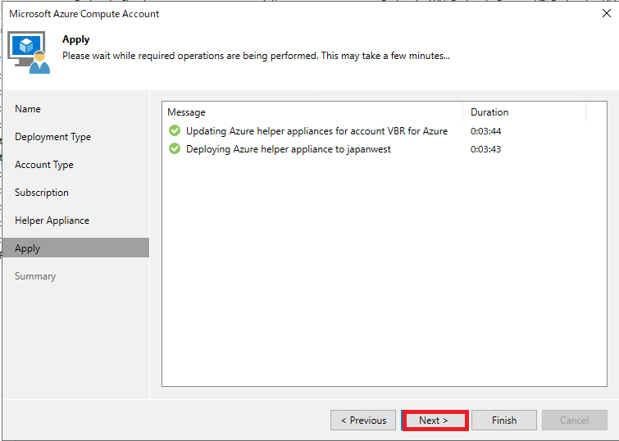Close the Microsoft Azure Compute Account dialog

tap(607, 13)
